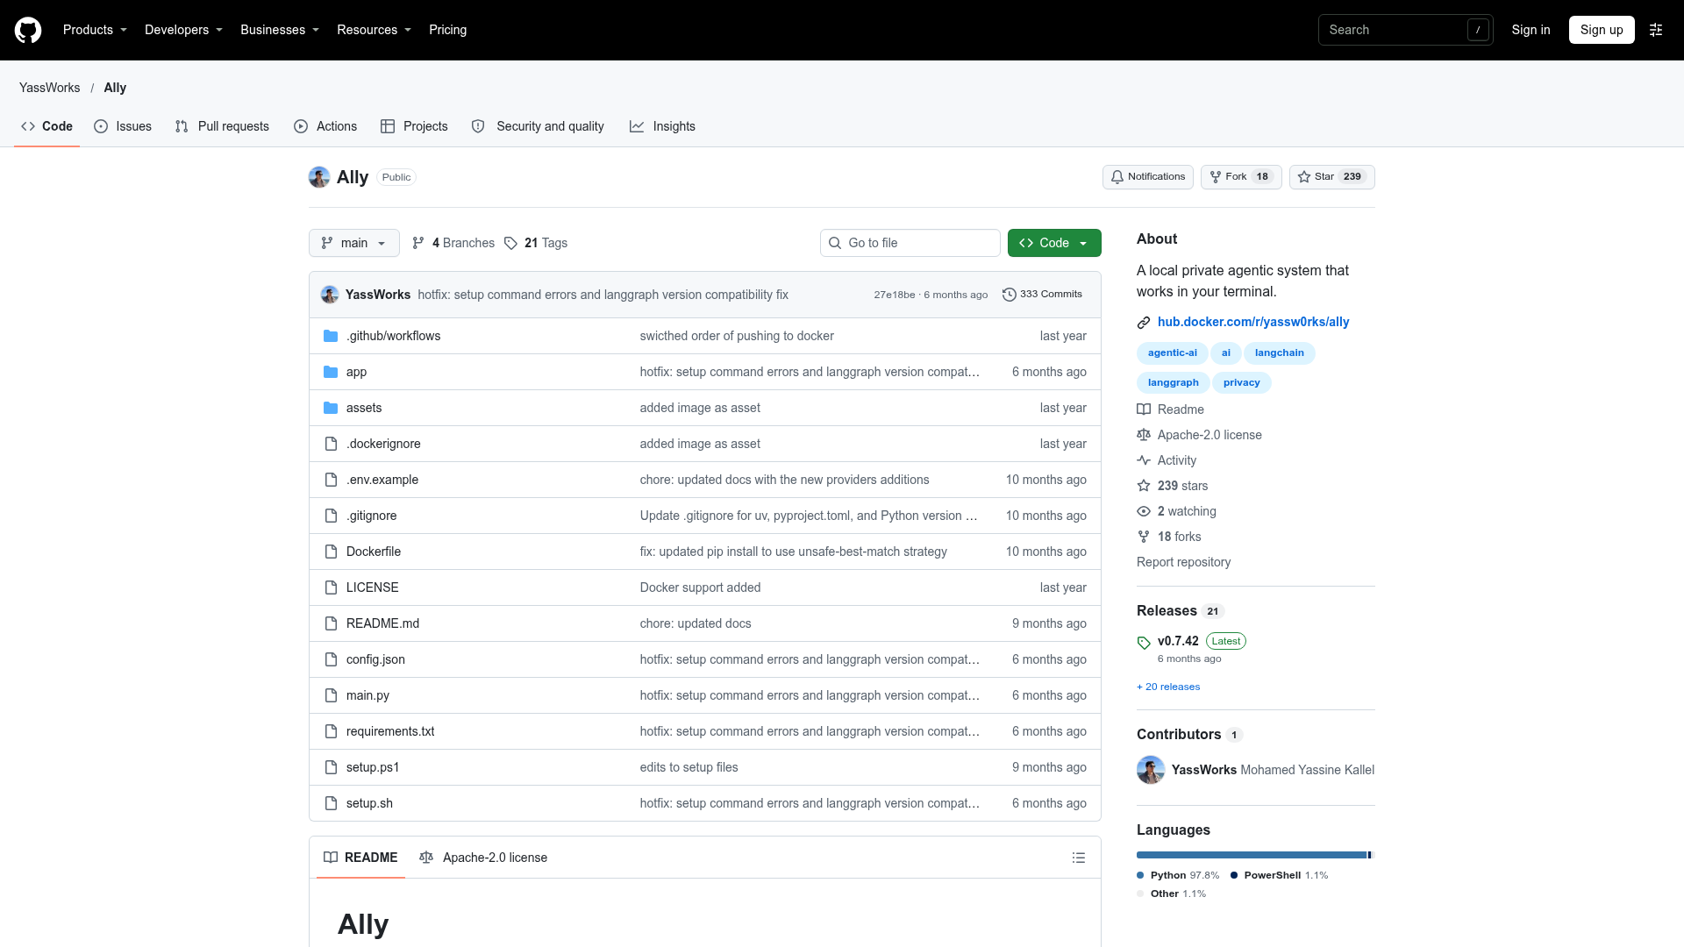Click Report repository link
This screenshot has height=947, width=1684.
tap(1183, 562)
